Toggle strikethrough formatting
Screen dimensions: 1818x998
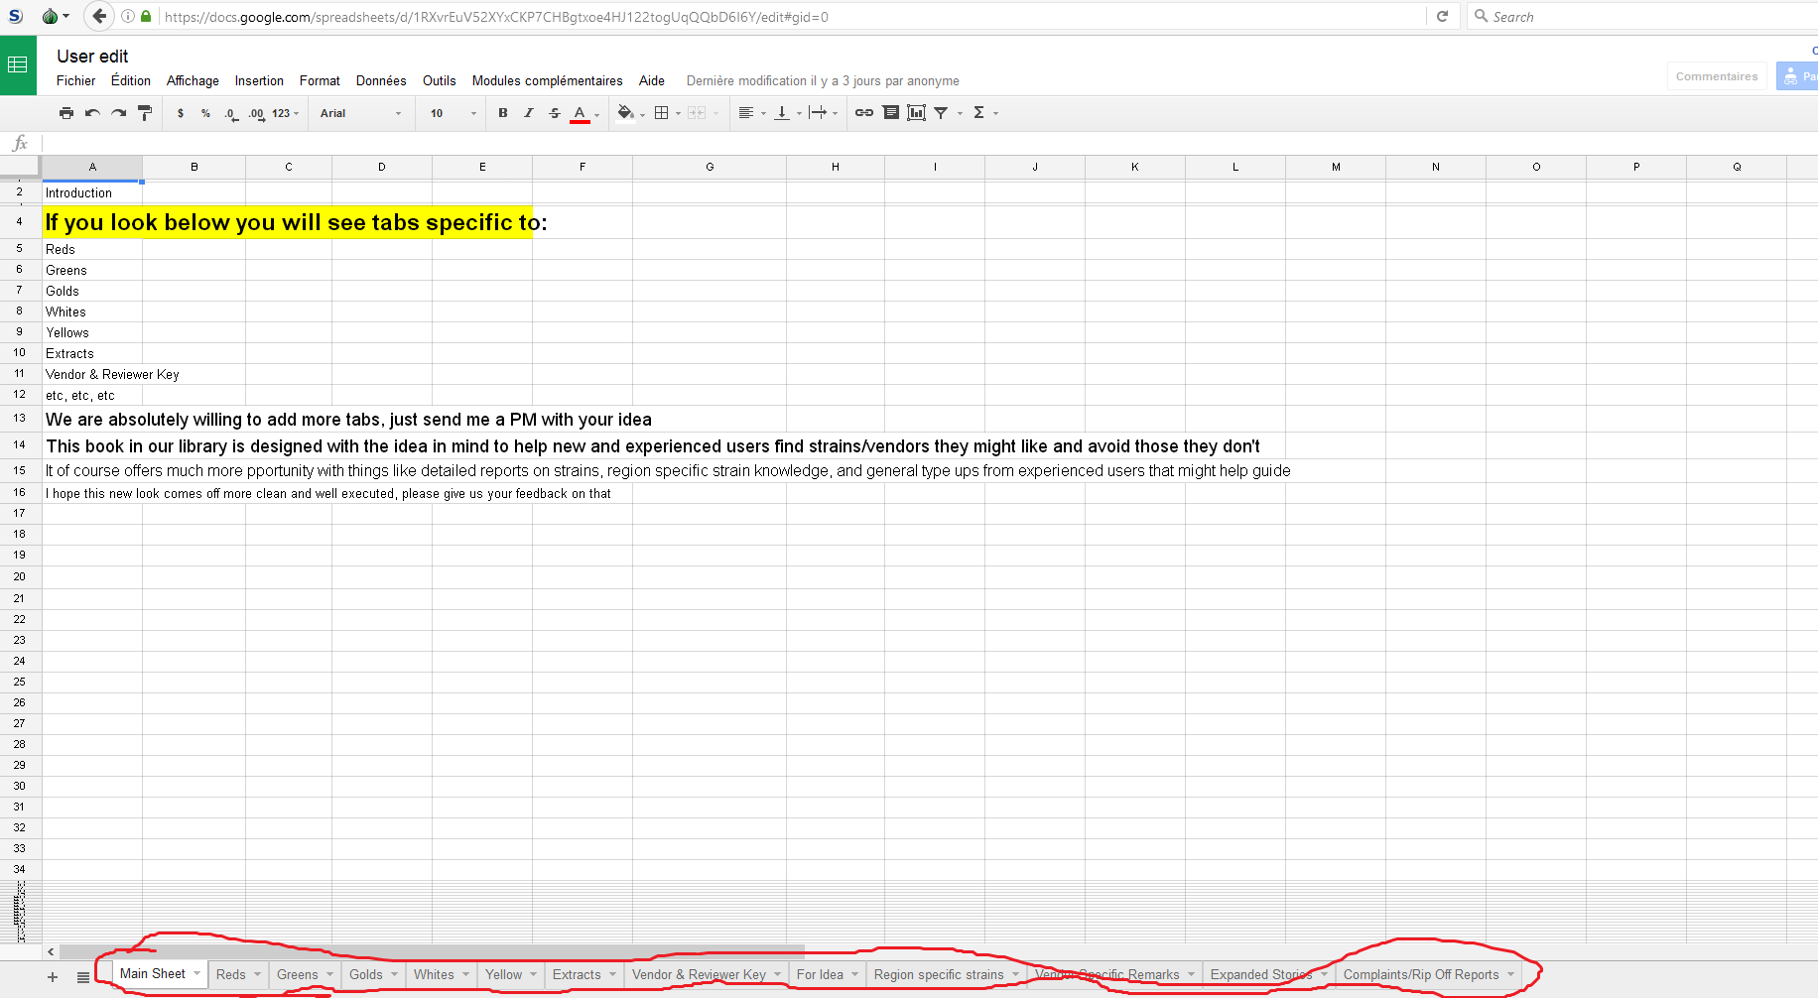click(555, 113)
